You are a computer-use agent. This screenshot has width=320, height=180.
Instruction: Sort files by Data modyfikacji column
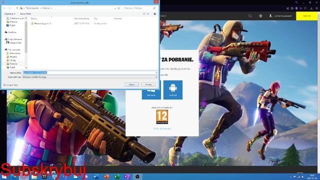click(81, 18)
